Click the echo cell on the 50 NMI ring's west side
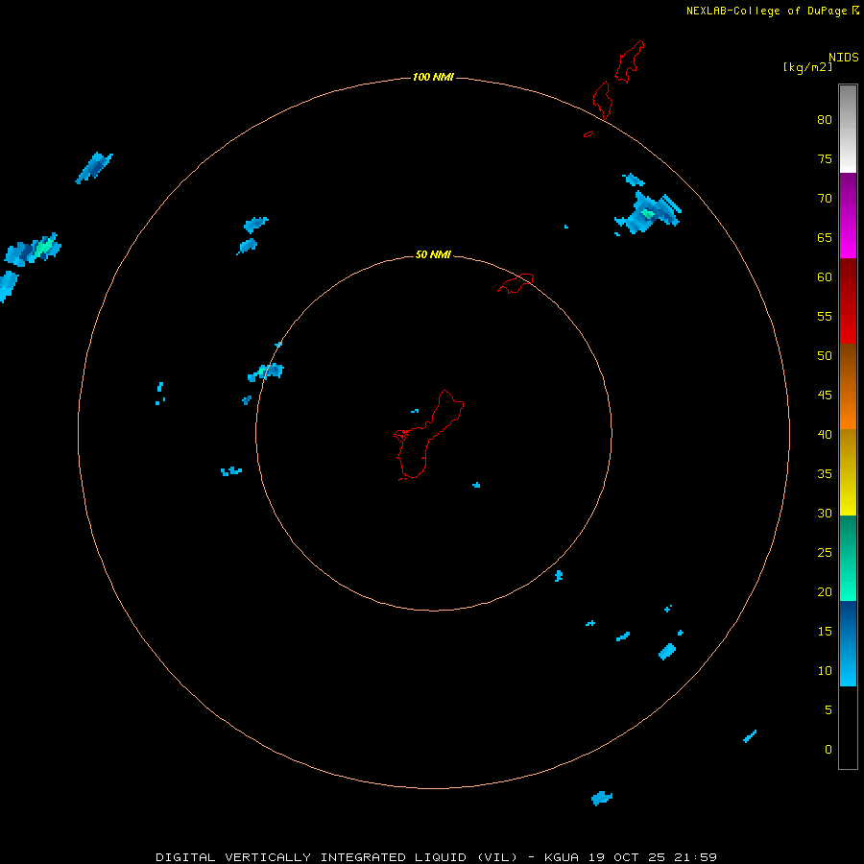Screen dimensions: 864x864 pyautogui.click(x=266, y=372)
